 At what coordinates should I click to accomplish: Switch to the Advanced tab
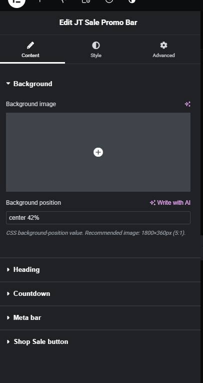(x=163, y=50)
